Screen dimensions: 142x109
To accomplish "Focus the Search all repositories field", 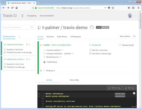I will pos(18,27).
